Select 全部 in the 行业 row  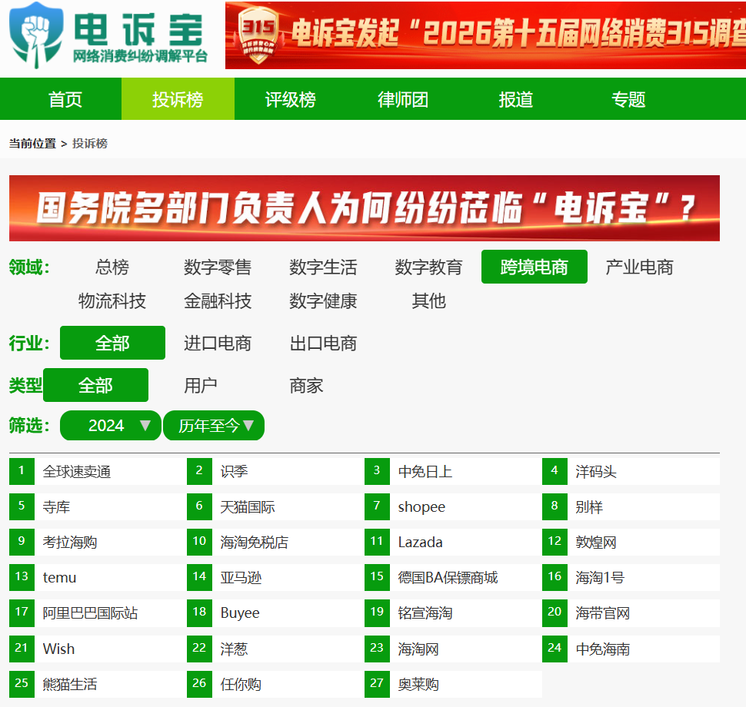pyautogui.click(x=113, y=343)
